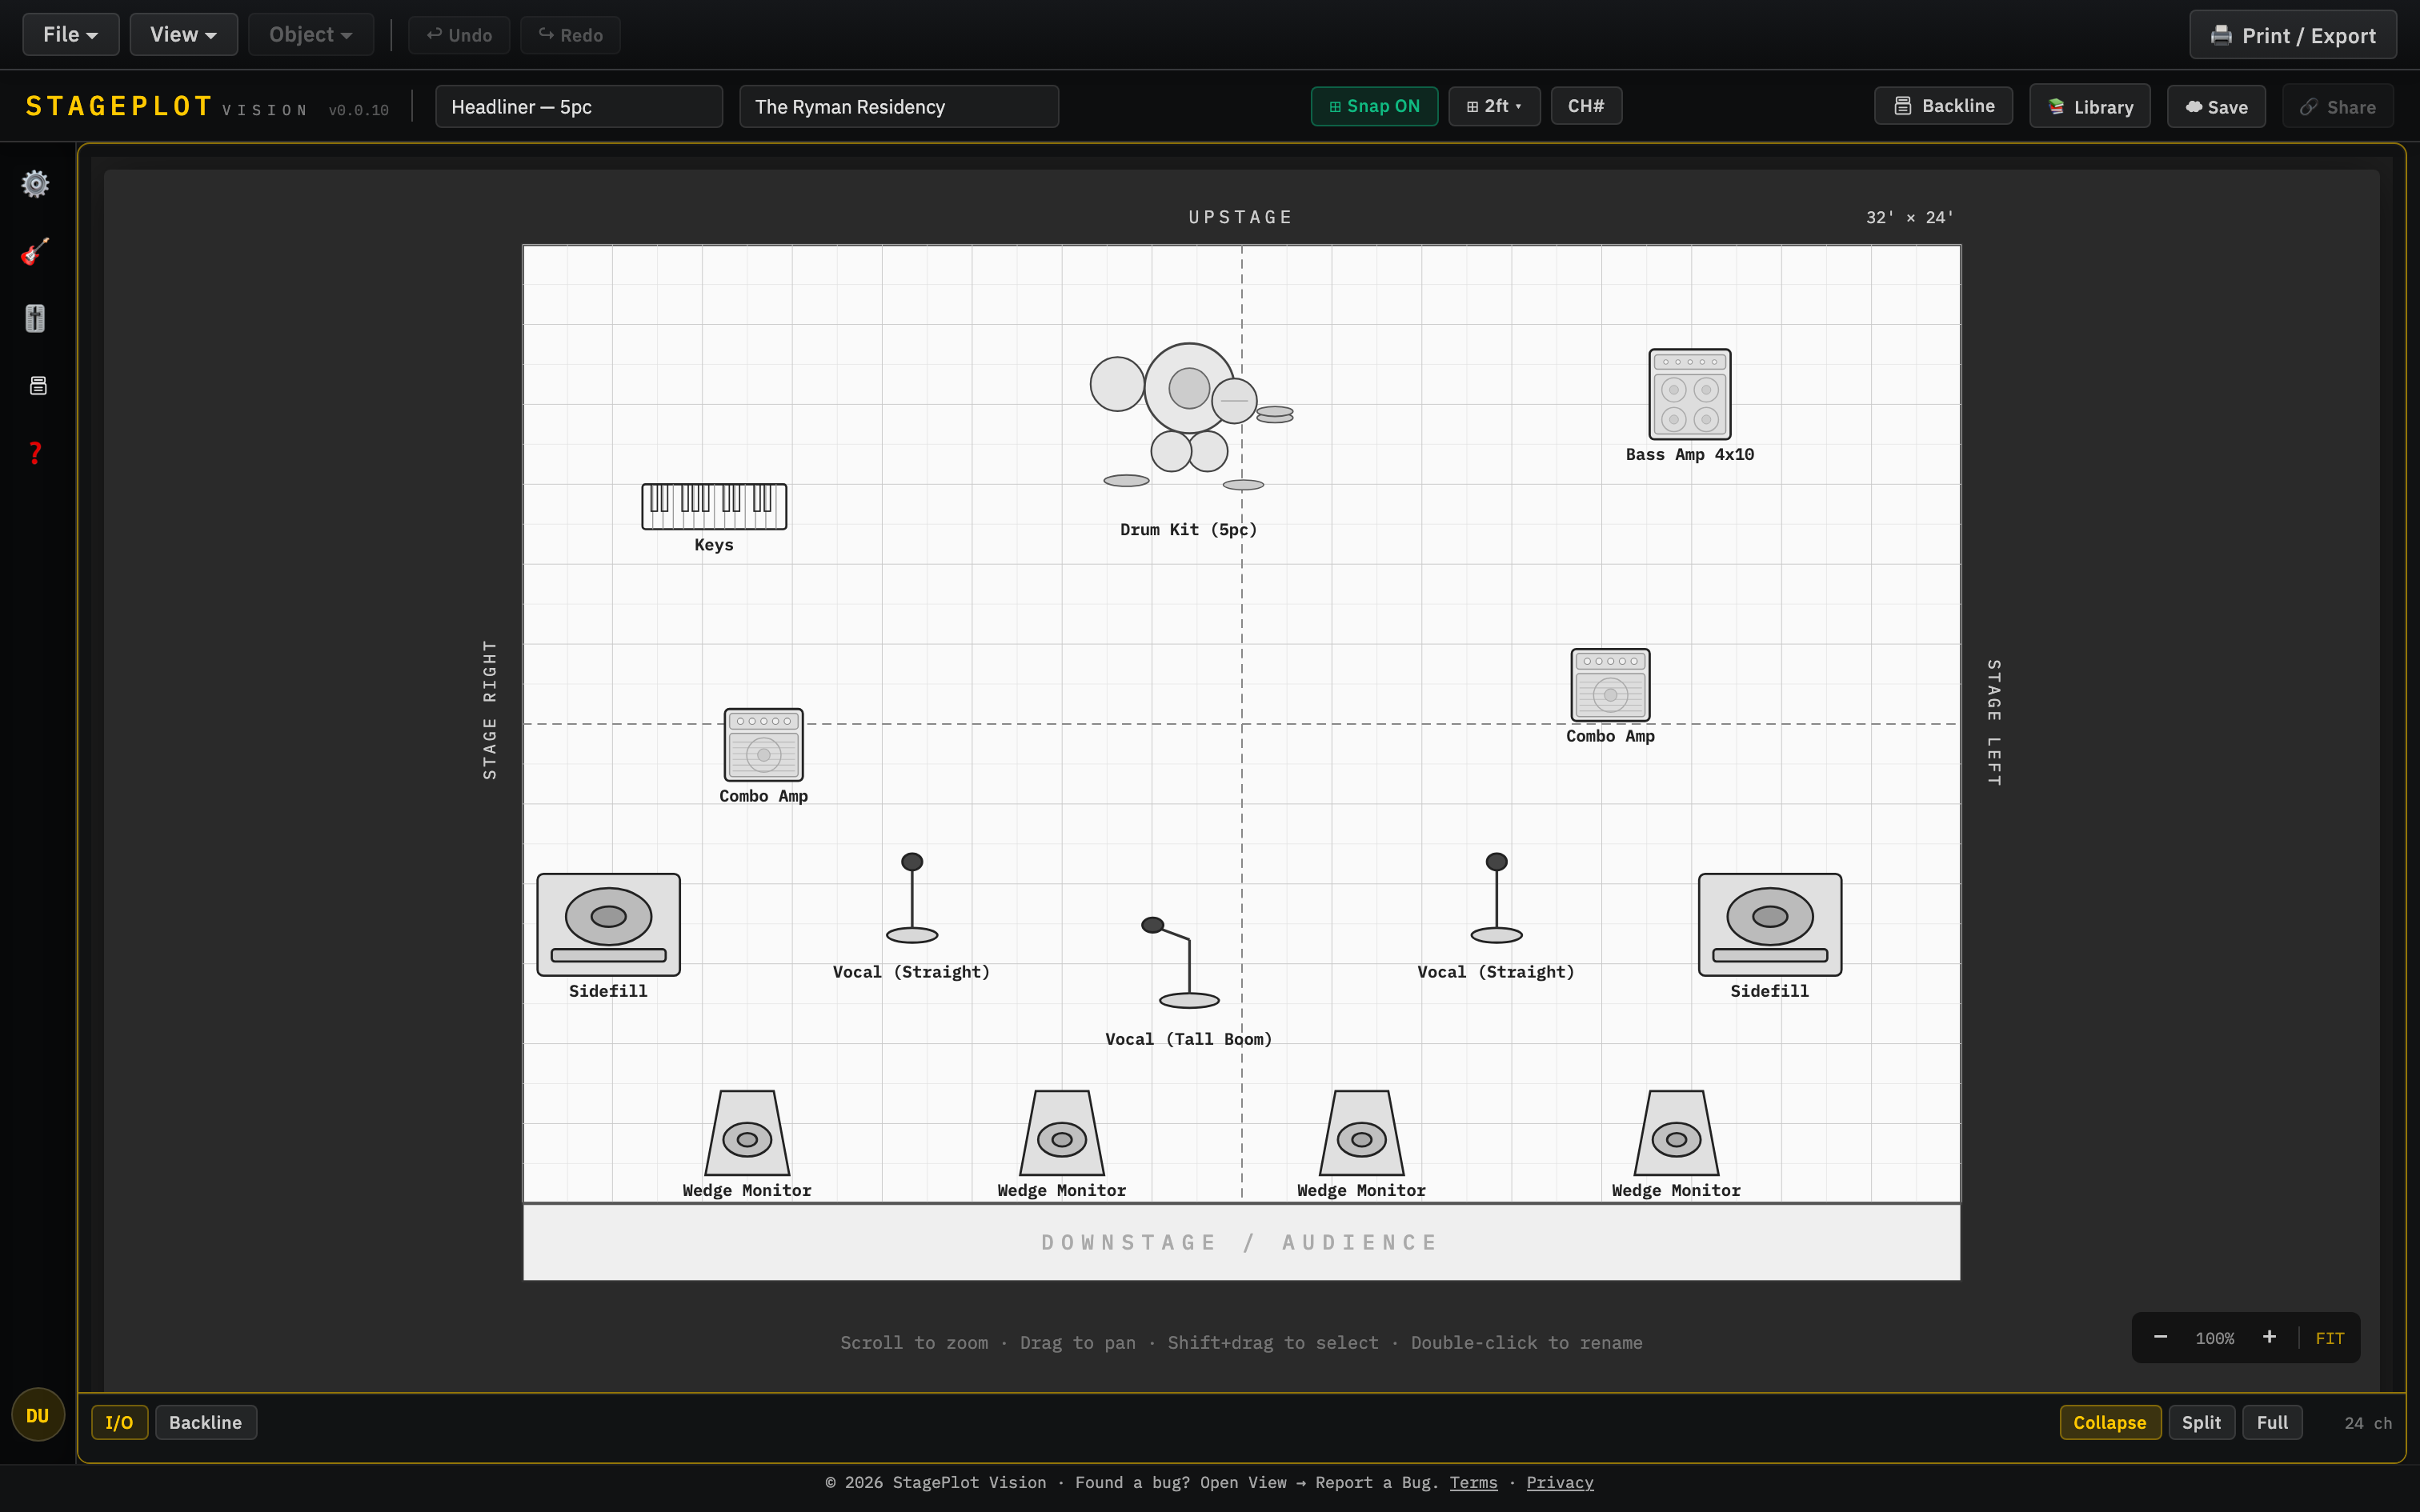Toggle Snap ON grid snapping

(1374, 106)
